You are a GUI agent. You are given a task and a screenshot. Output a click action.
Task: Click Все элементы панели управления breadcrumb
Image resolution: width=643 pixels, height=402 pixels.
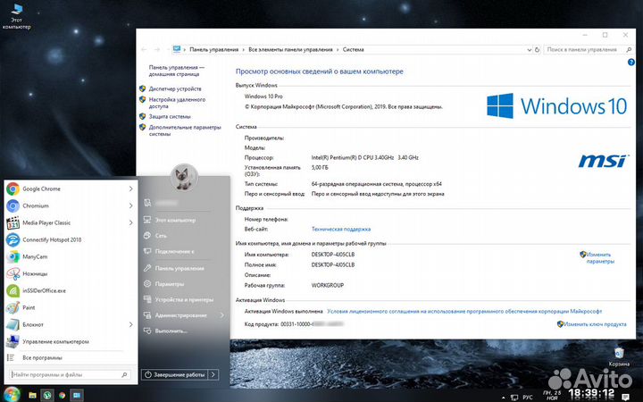(290, 50)
